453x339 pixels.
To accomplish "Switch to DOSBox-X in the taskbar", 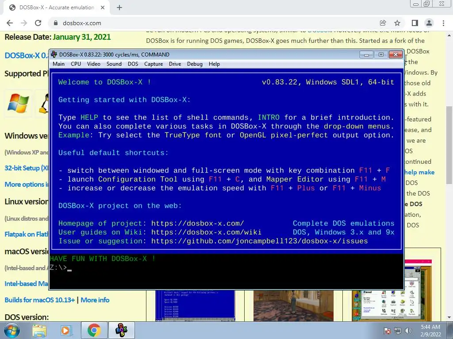I will tap(121, 330).
